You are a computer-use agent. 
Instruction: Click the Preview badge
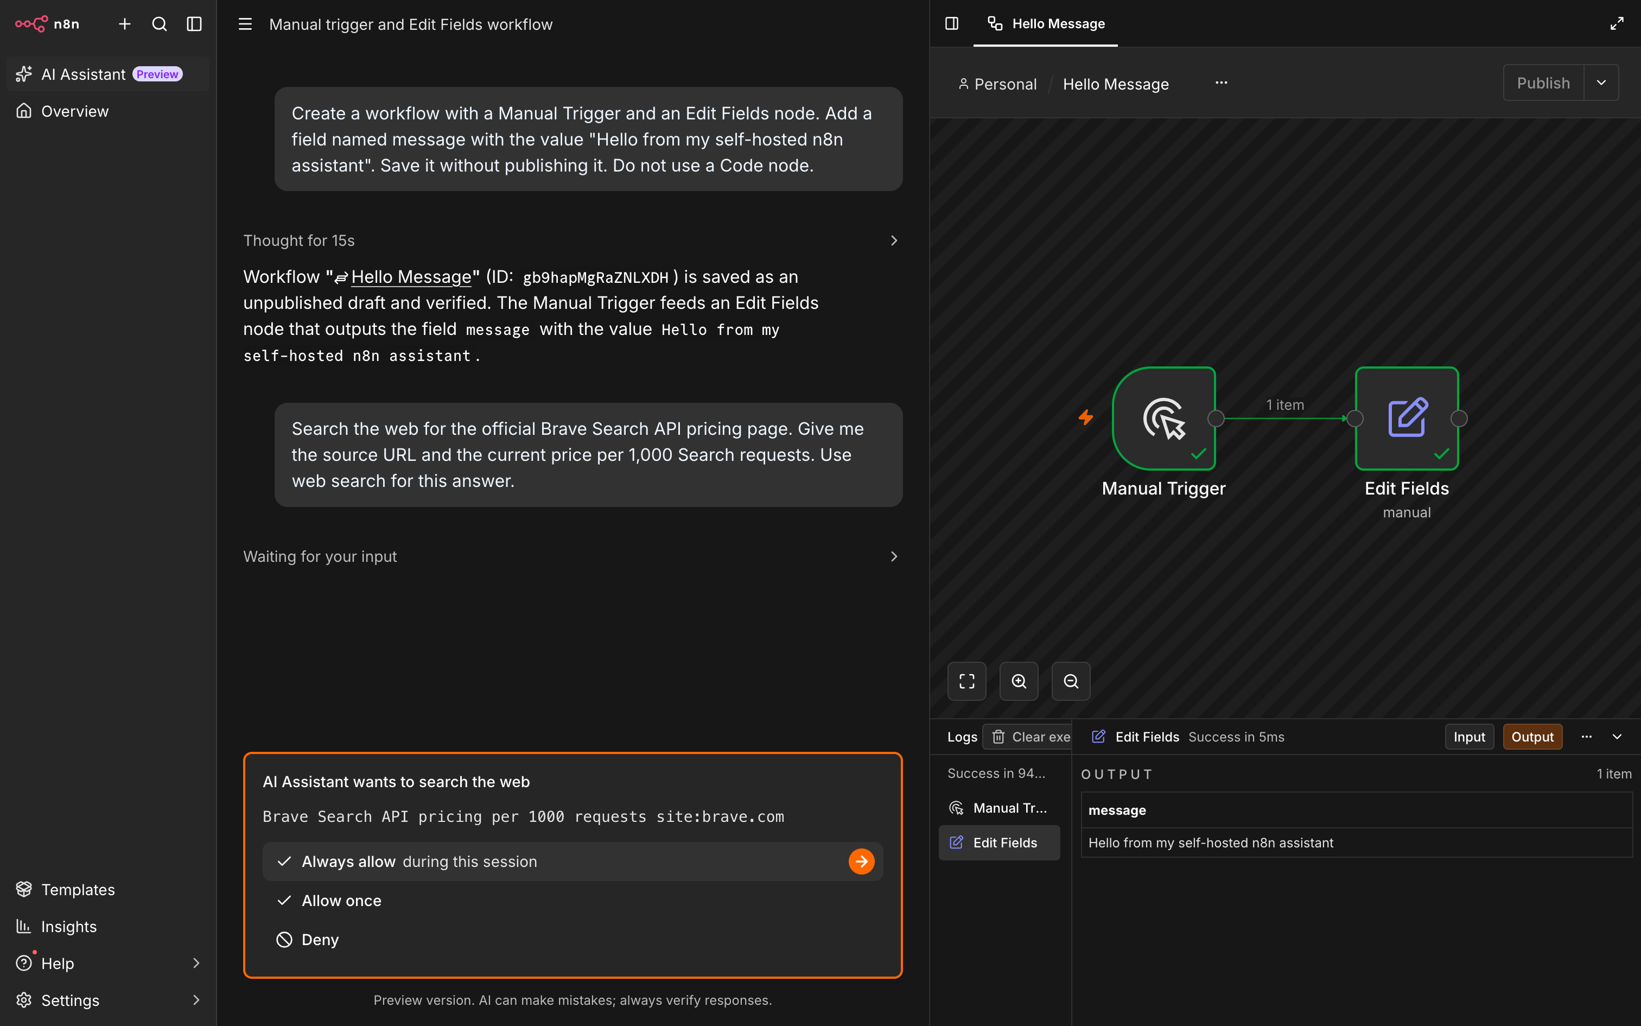(157, 74)
